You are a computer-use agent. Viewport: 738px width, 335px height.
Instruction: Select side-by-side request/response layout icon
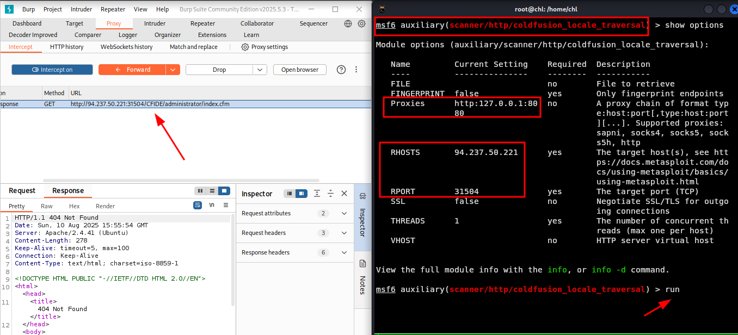pyautogui.click(x=200, y=191)
